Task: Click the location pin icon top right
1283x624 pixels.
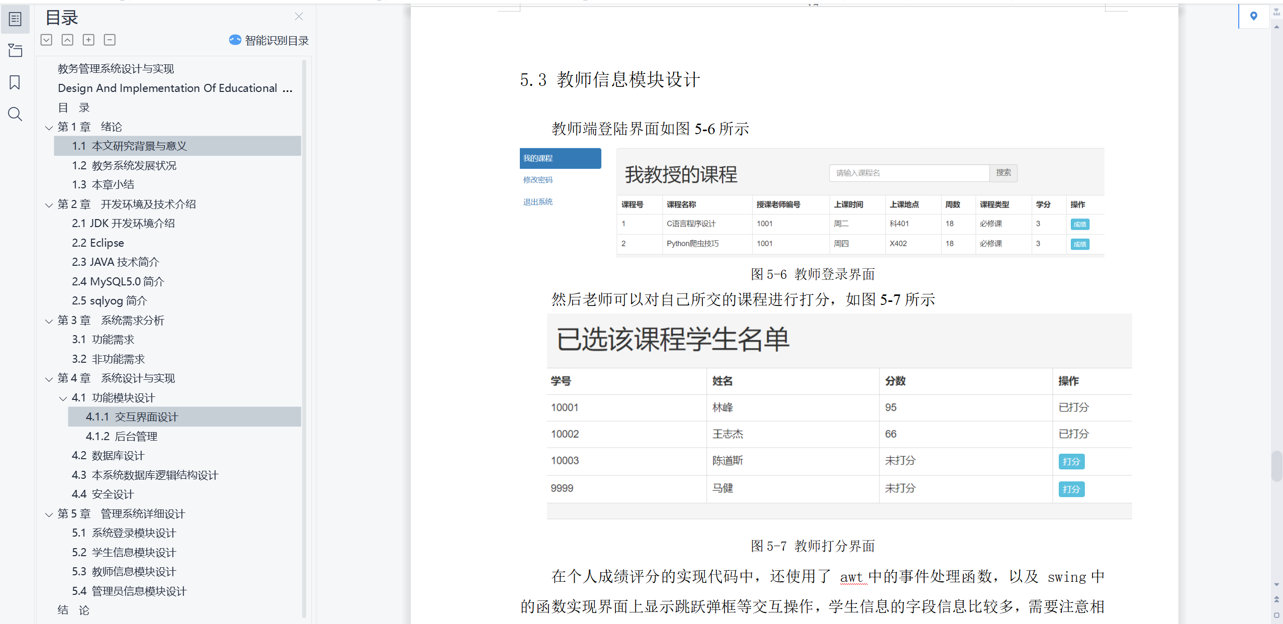Action: [x=1253, y=16]
